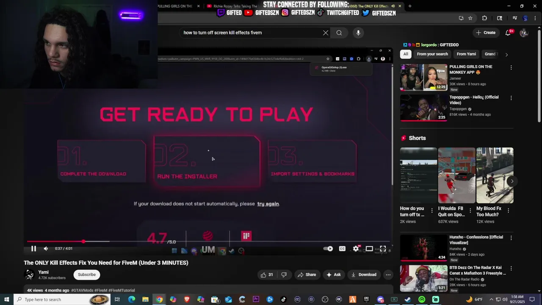Close the "PULLING GIRLS ON THE" tab

tap(198, 6)
